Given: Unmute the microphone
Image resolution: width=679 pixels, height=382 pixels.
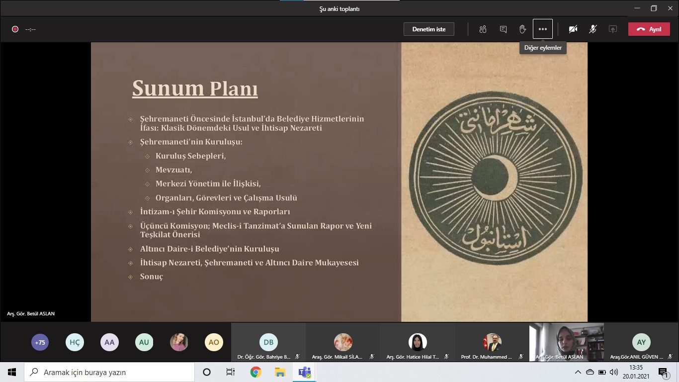Looking at the screenshot, I should pyautogui.click(x=593, y=29).
